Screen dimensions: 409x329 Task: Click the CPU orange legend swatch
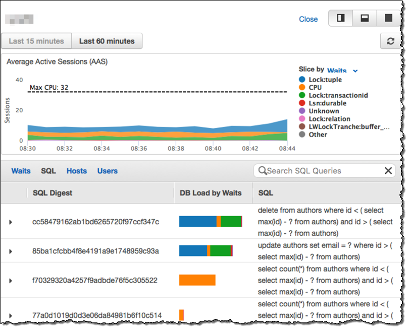[x=302, y=88]
